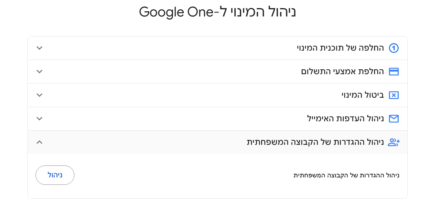Click the email preferences envelope icon

click(x=393, y=119)
